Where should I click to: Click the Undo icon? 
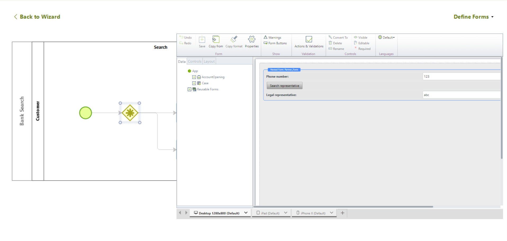(x=182, y=37)
